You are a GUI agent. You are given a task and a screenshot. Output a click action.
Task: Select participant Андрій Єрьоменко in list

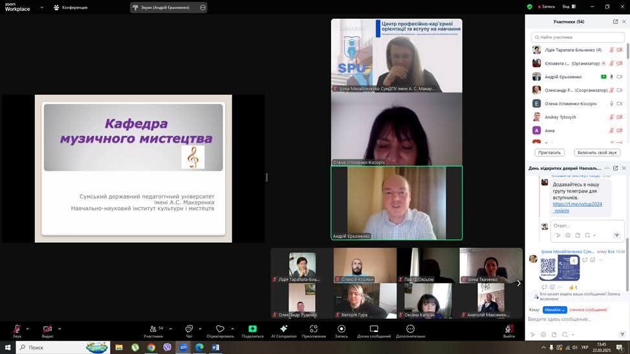coord(578,77)
